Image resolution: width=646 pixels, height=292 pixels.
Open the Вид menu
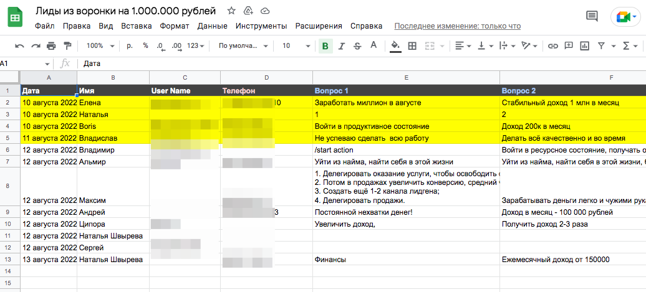(x=106, y=26)
